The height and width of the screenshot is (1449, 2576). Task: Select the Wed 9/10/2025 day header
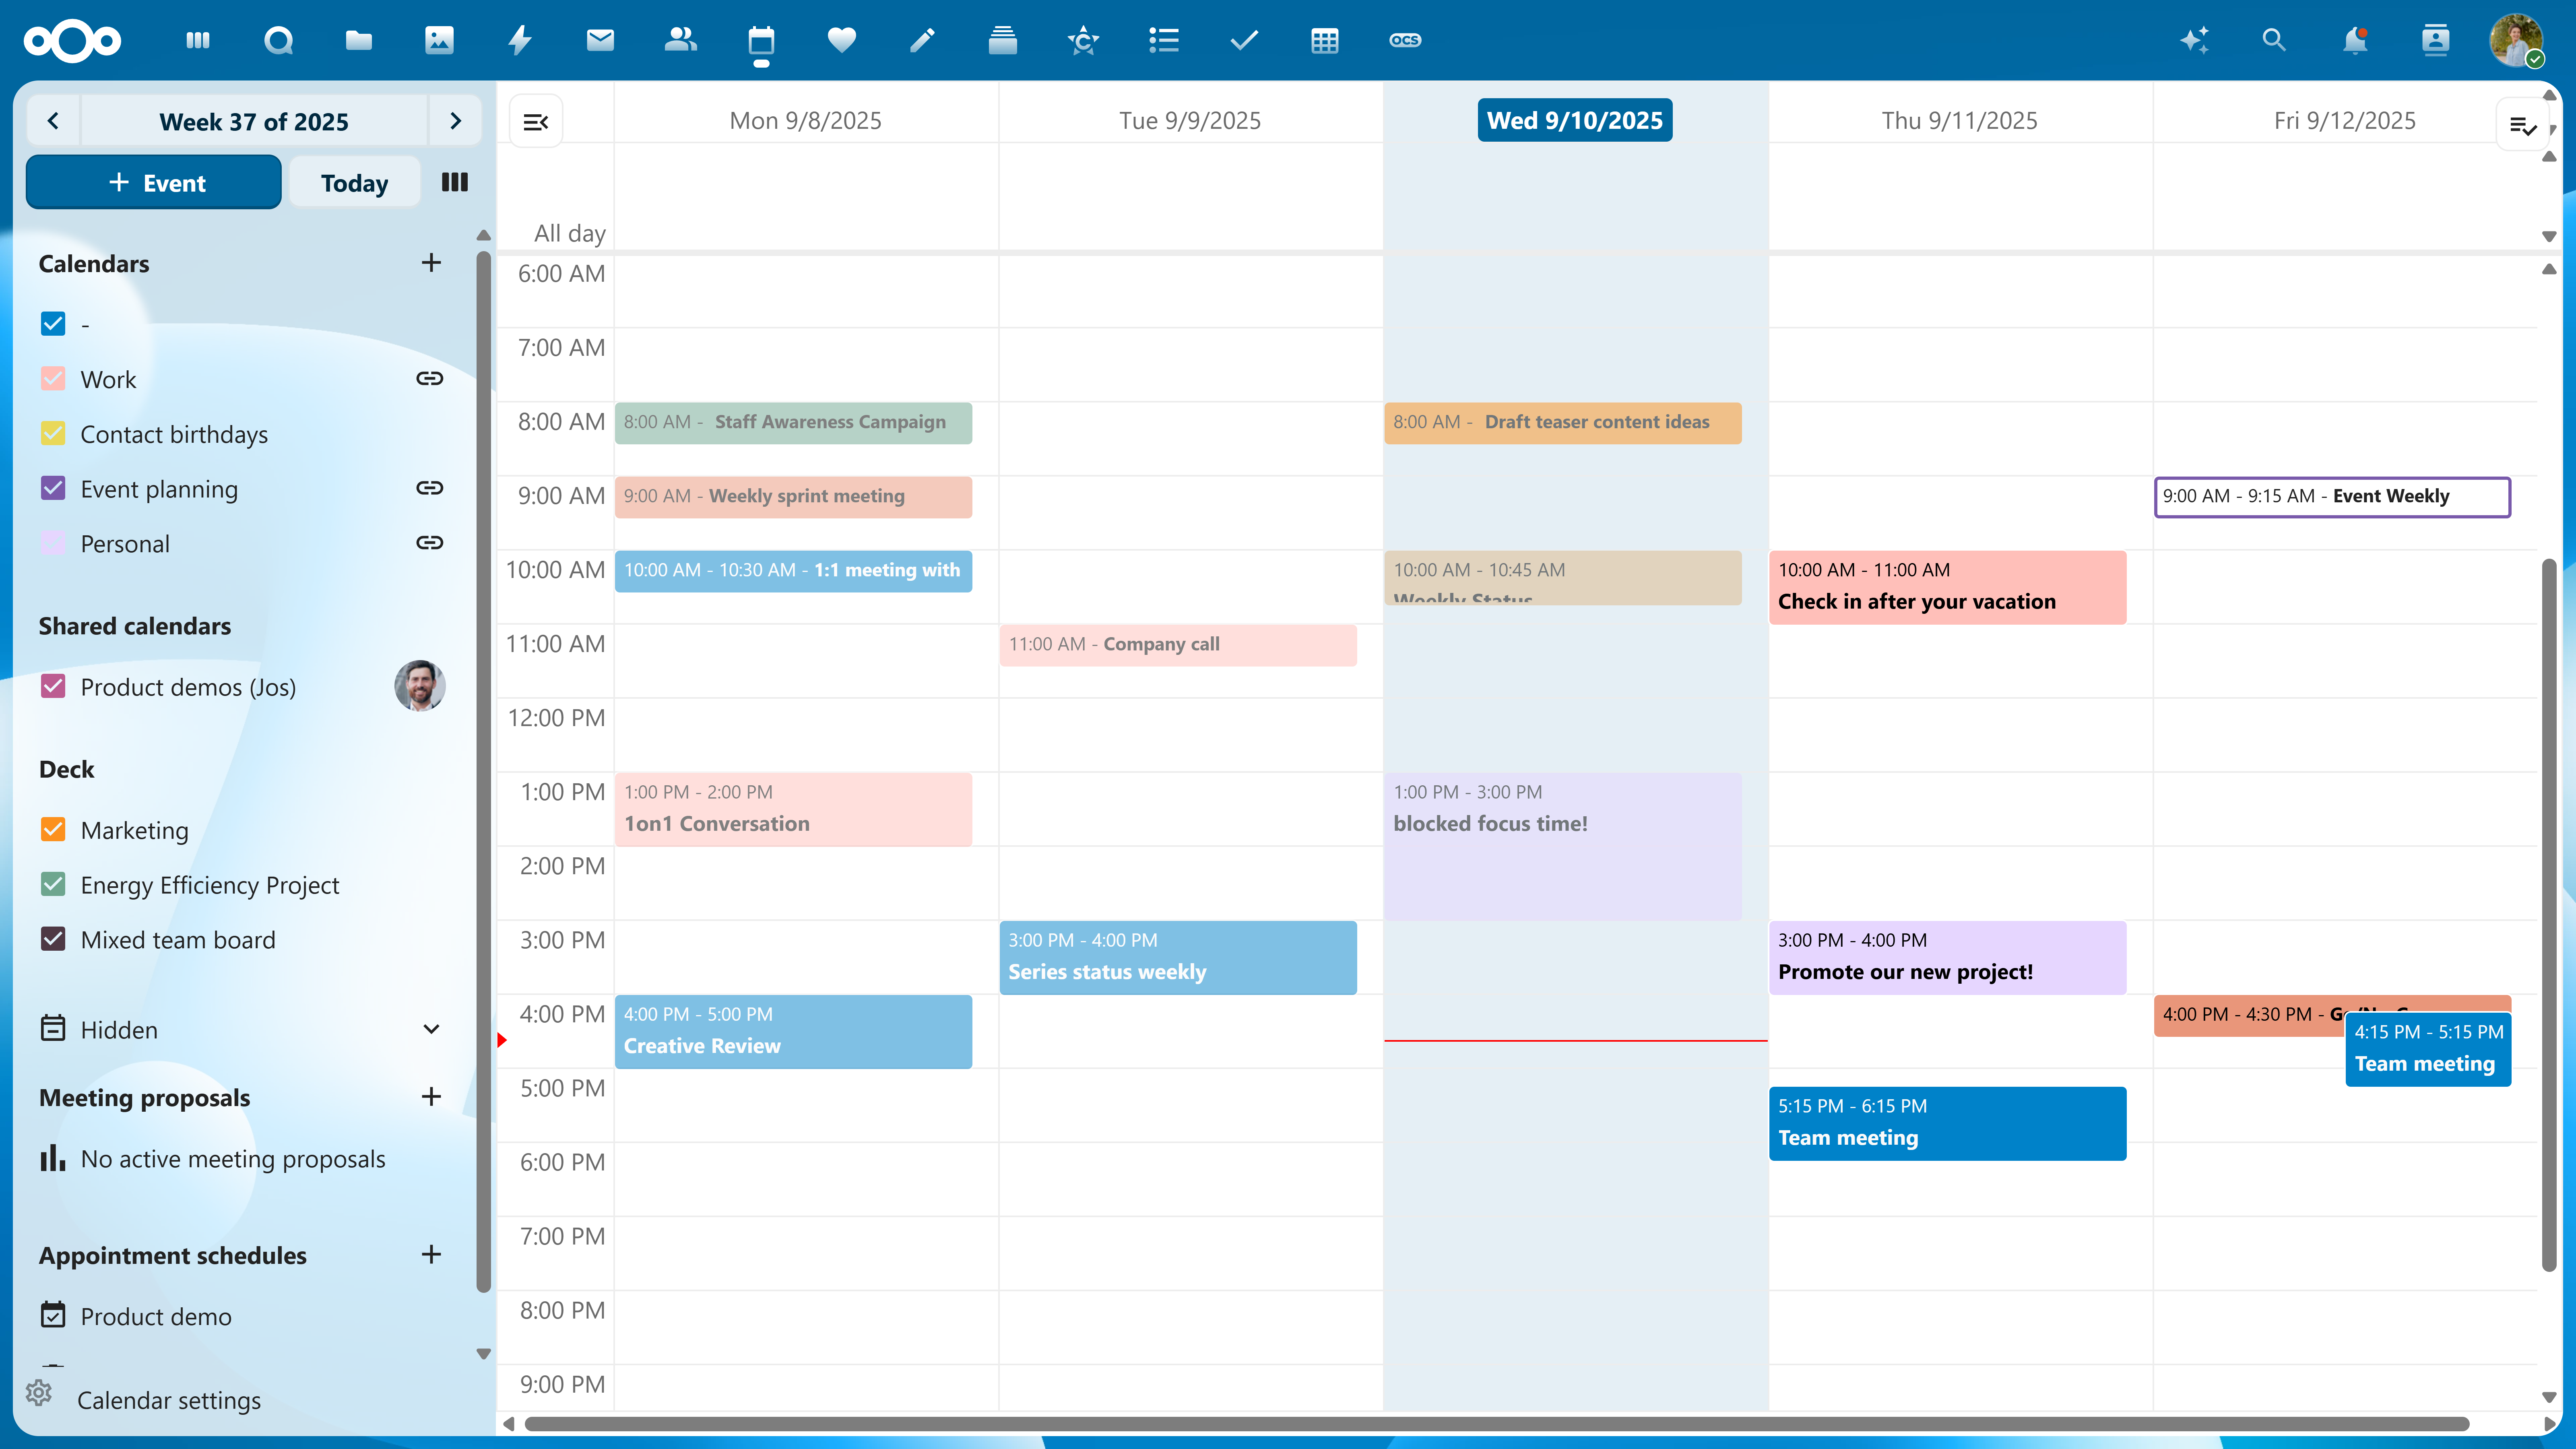pos(1575,119)
